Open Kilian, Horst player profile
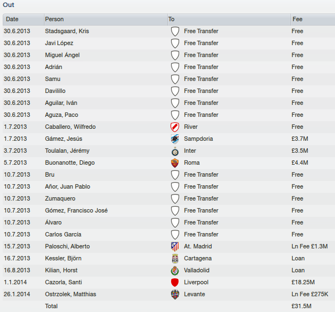The image size is (335, 312). [61, 270]
